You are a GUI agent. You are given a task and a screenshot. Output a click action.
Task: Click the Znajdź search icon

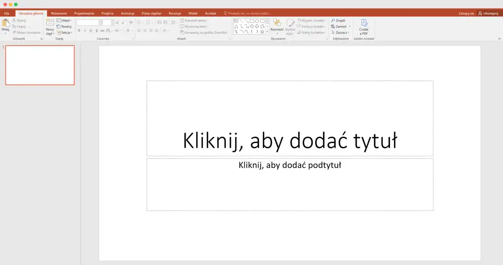click(x=333, y=20)
